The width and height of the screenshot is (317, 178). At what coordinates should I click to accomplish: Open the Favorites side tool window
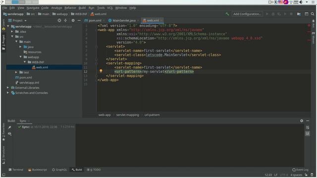pos(3,132)
